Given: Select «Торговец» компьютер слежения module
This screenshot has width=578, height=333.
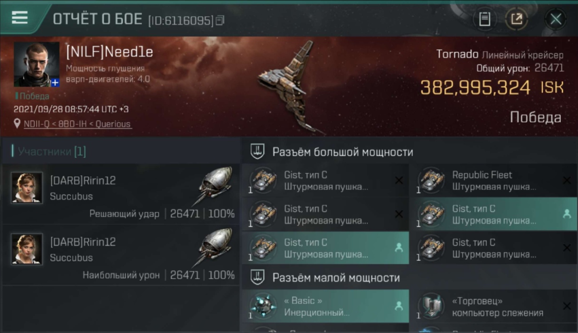Looking at the screenshot, I should tap(494, 306).
